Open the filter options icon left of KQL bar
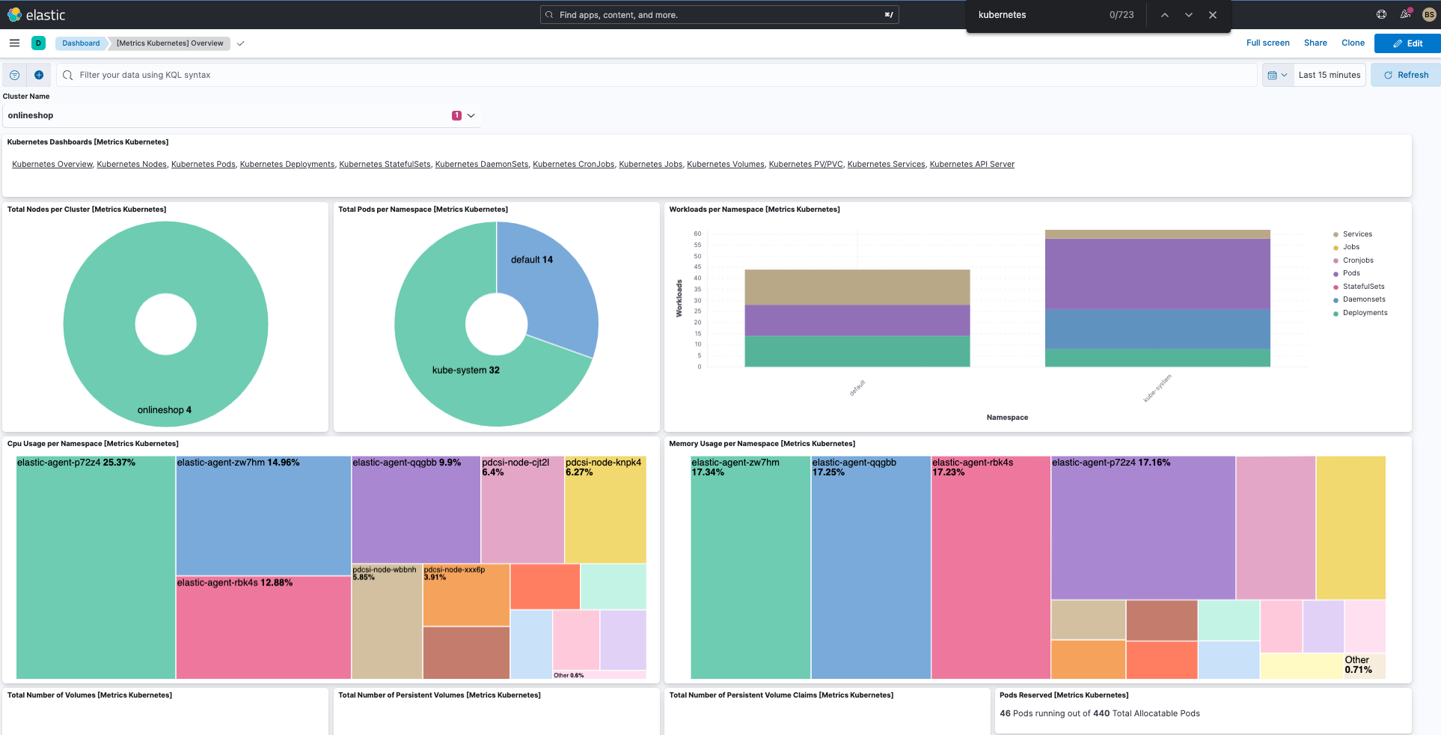Viewport: 1441px width, 735px height. tap(13, 75)
